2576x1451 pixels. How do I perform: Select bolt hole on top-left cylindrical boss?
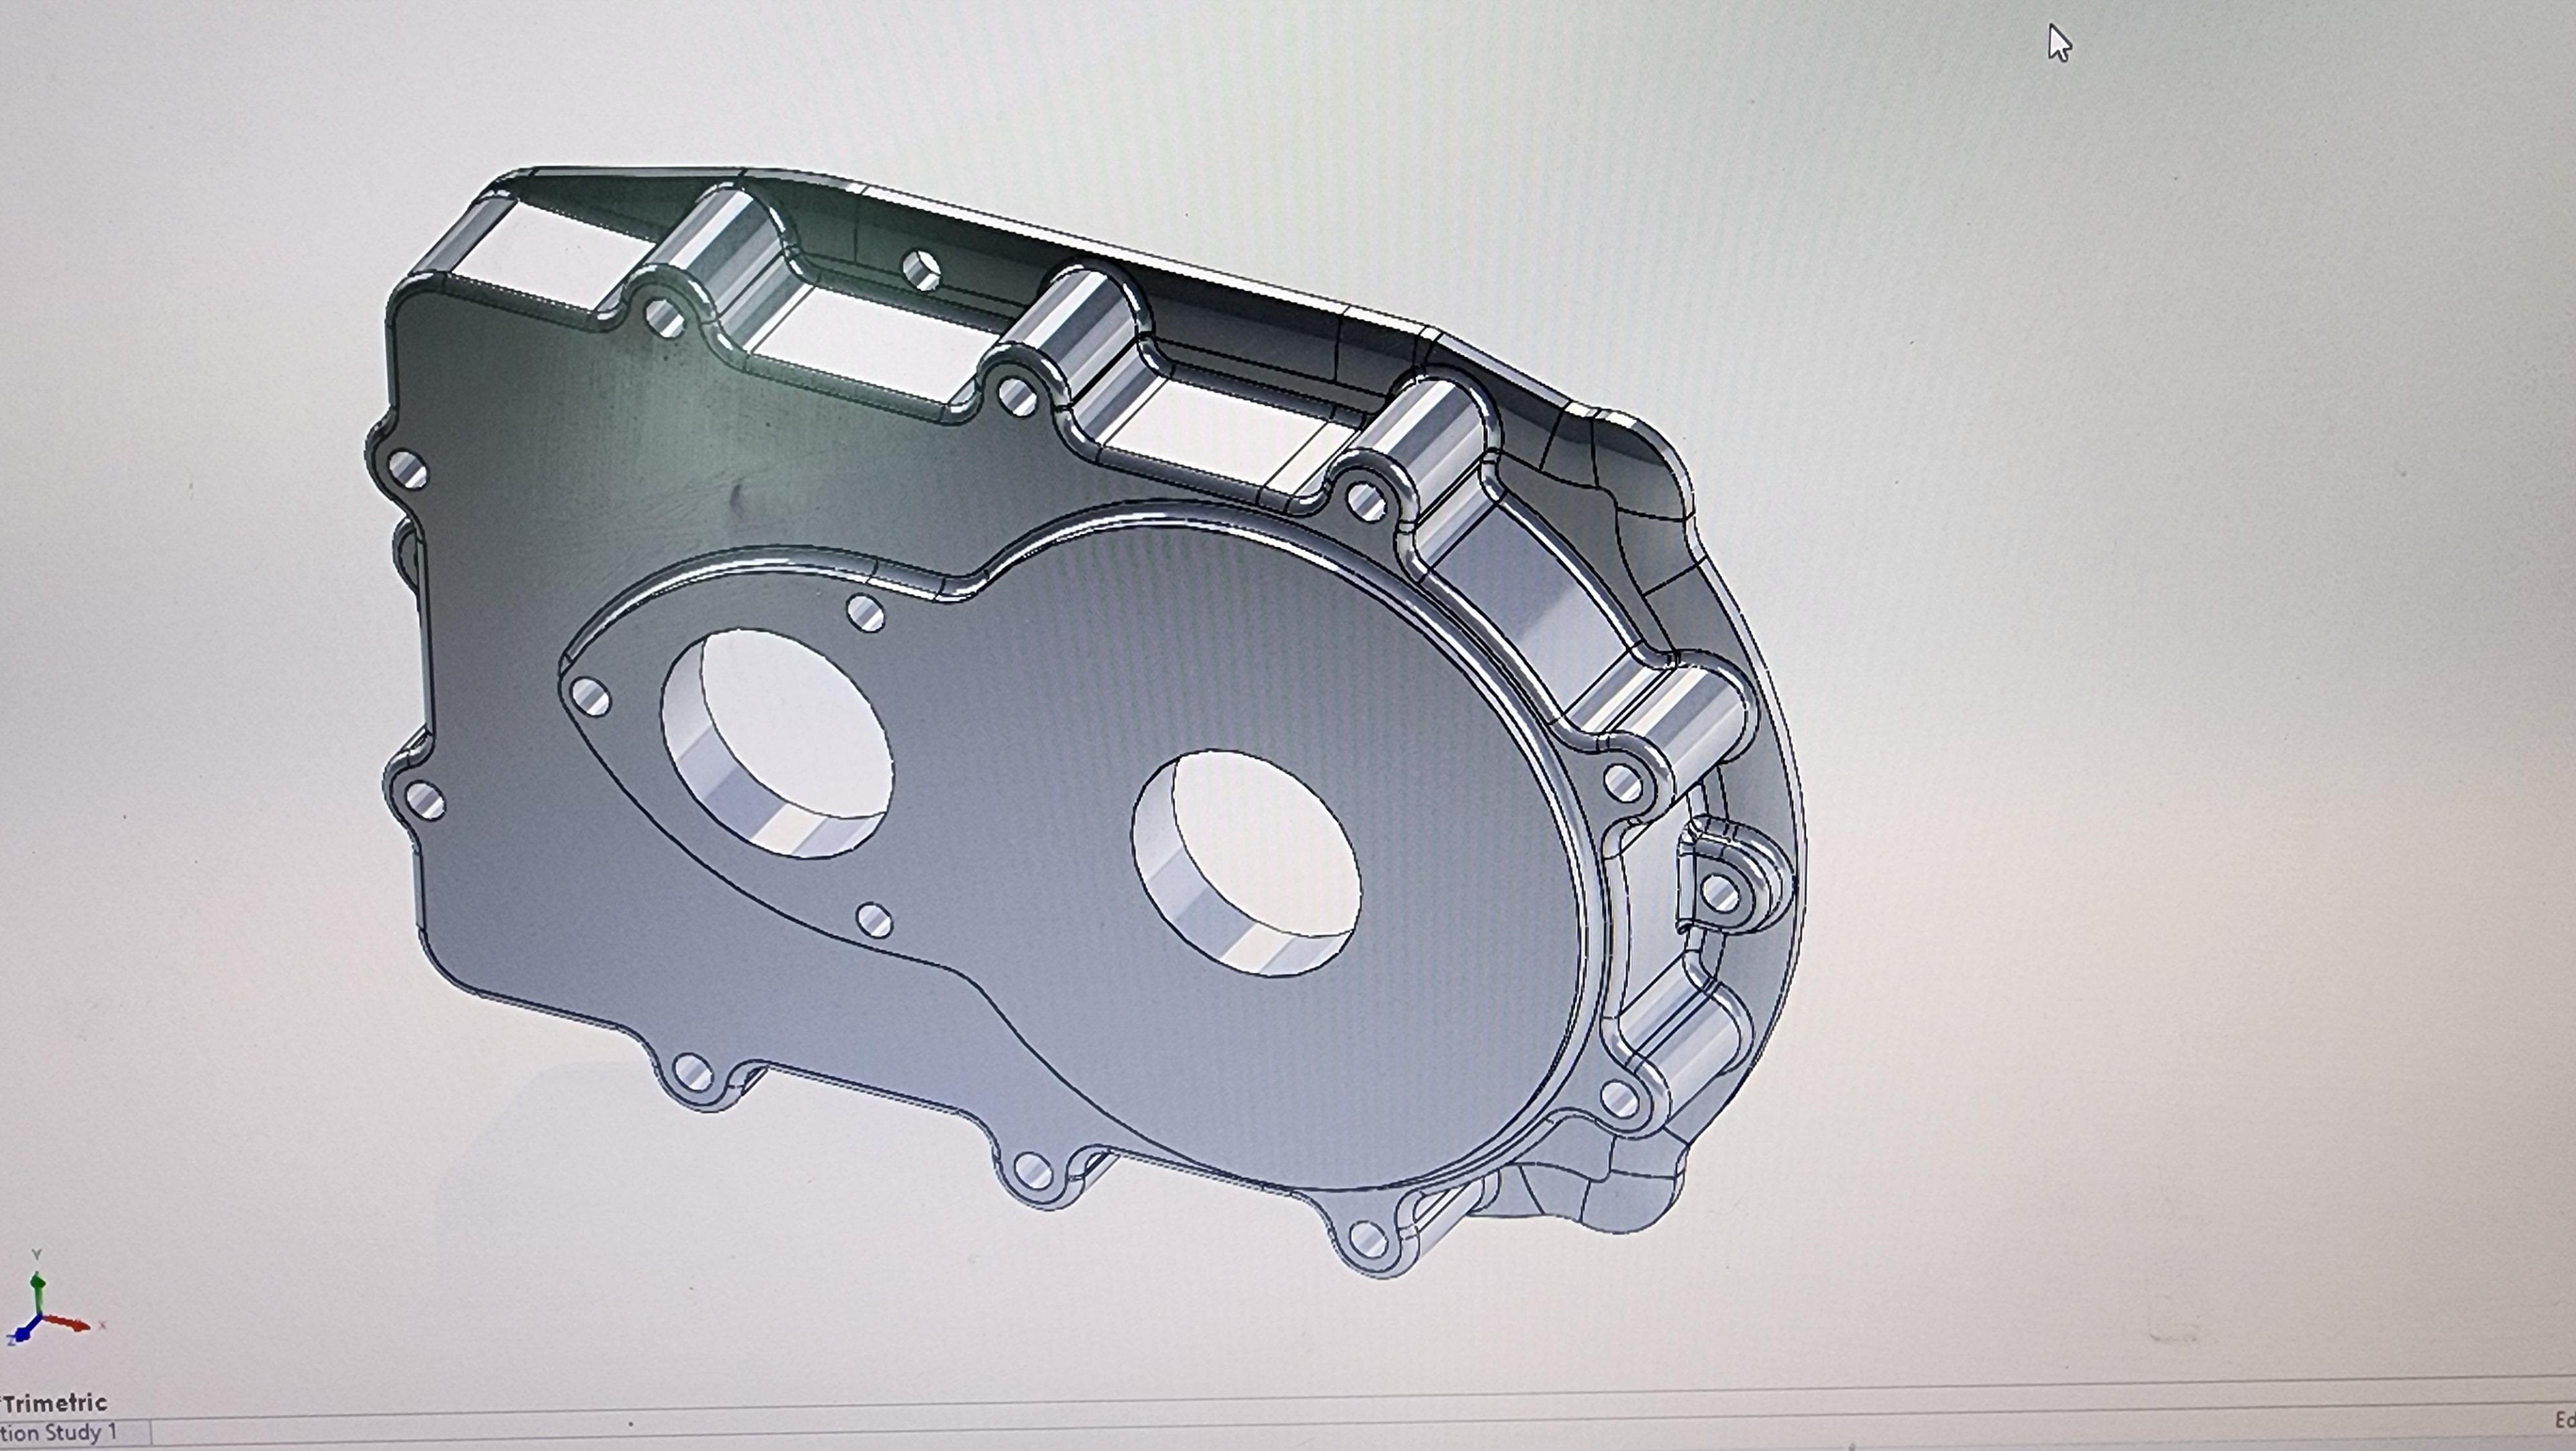pyautogui.click(x=664, y=317)
